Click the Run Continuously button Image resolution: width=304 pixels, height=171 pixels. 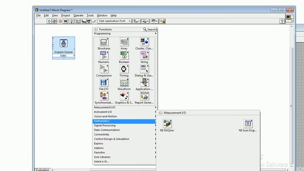55,21
